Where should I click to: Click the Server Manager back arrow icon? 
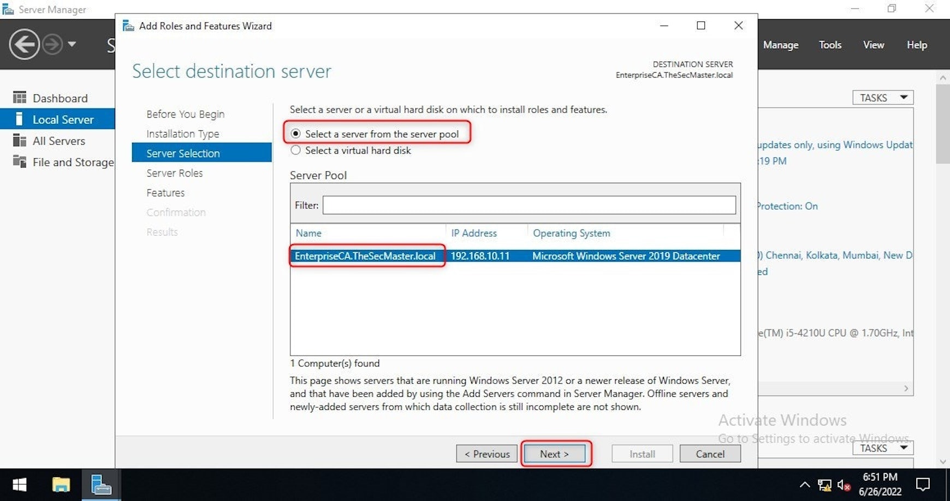click(25, 44)
